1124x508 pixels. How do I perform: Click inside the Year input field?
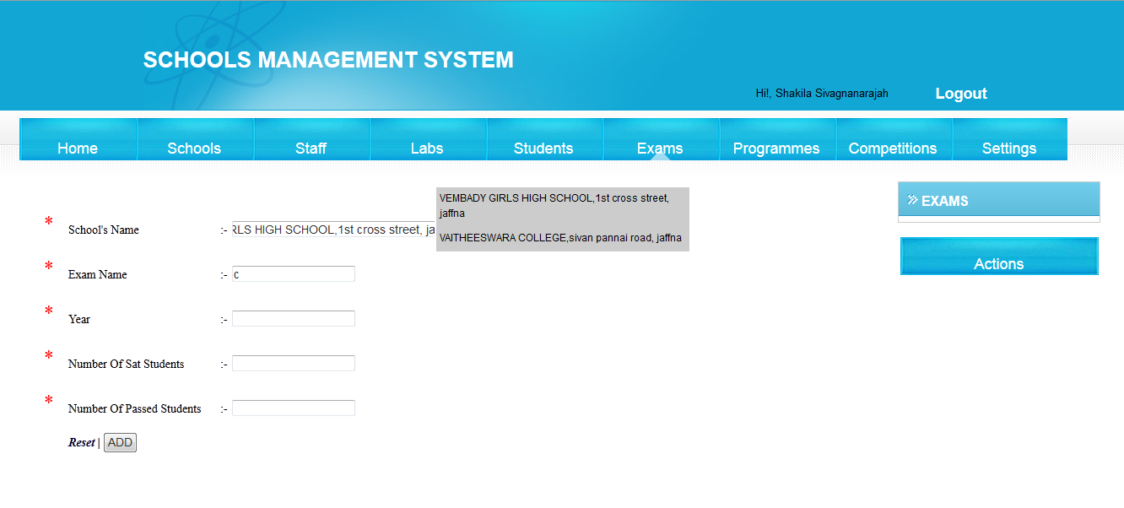293,318
